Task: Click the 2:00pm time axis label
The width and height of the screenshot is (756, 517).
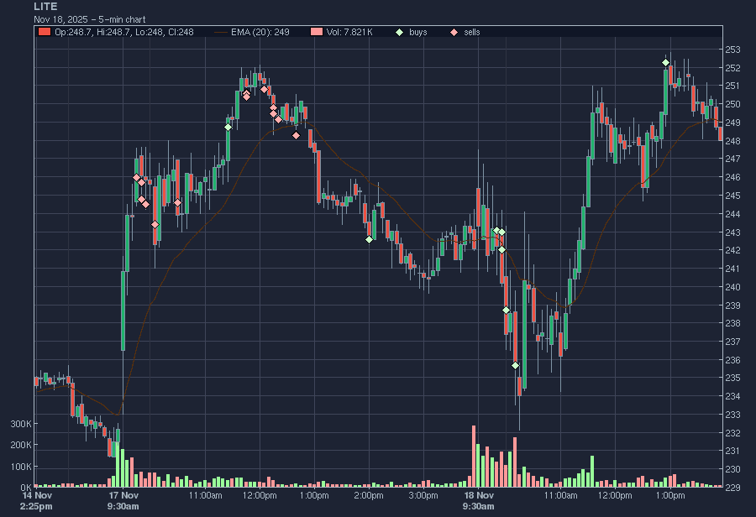Action: coord(370,495)
